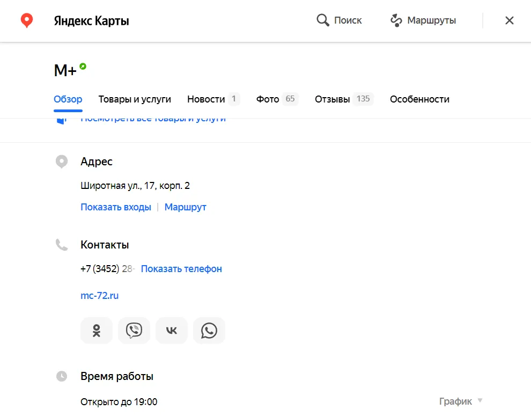This screenshot has width=531, height=417.
Task: Click the routes squiggle icon
Action: coord(396,20)
